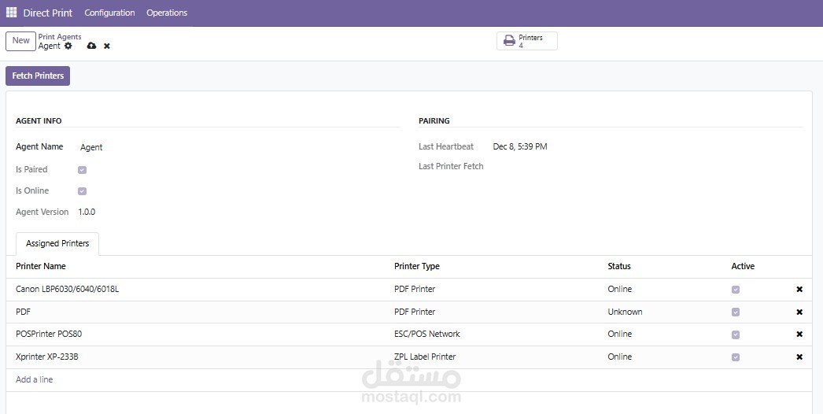This screenshot has width=823, height=414.
Task: Click Online status of POSPrinter POS80 row
Action: [x=620, y=335]
